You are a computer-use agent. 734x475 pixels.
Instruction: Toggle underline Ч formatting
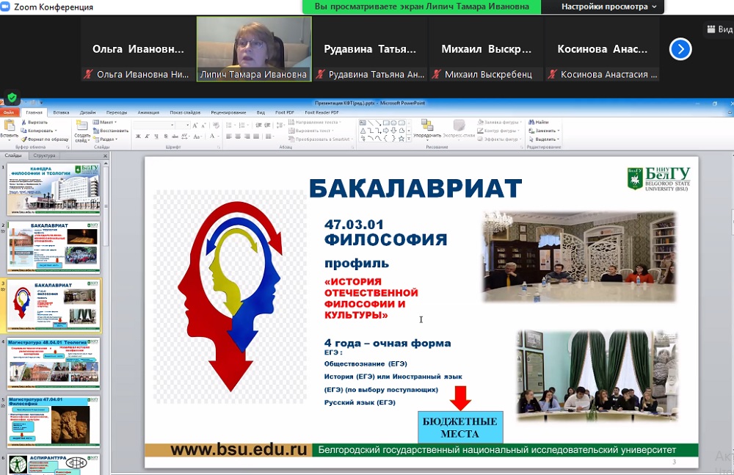(x=156, y=137)
